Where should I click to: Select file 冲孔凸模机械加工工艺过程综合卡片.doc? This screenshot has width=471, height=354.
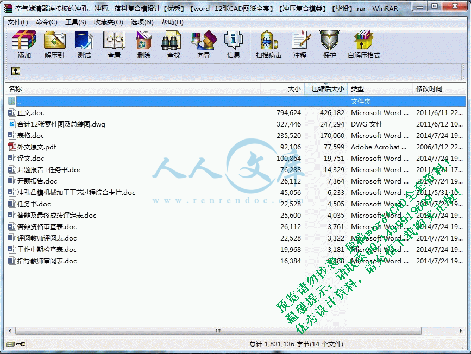76,192
